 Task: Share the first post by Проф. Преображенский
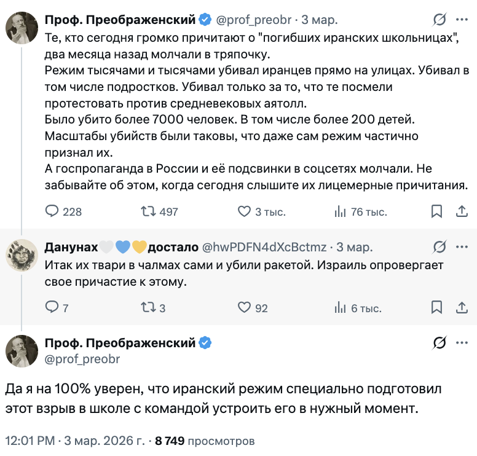click(462, 211)
